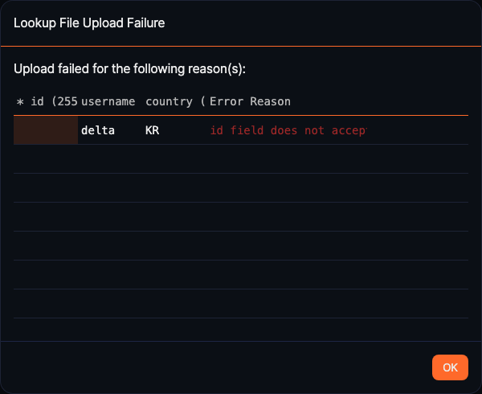Select the country column header
This screenshot has width=482, height=394.
(175, 101)
